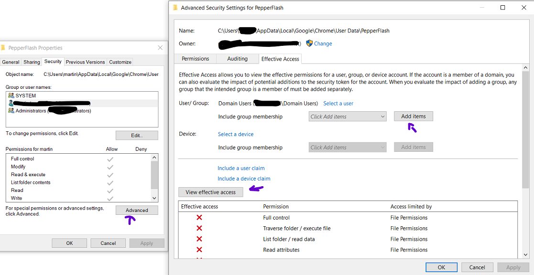
Task: Click Include a device claim link
Action: [244, 179]
